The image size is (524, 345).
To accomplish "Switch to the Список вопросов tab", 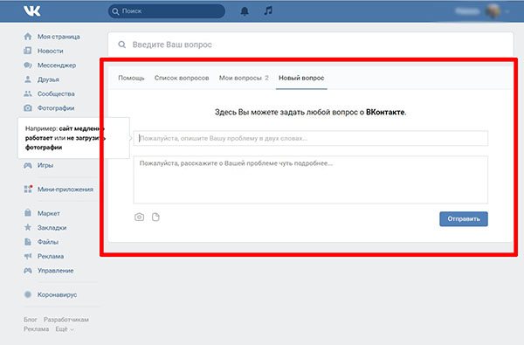I will pos(182,78).
